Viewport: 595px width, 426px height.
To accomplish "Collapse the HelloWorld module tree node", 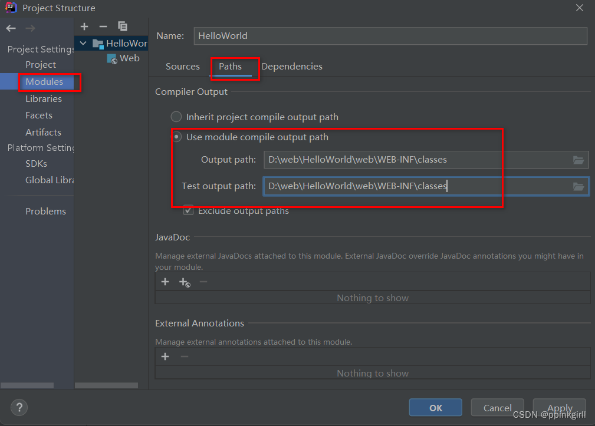I will tap(83, 44).
